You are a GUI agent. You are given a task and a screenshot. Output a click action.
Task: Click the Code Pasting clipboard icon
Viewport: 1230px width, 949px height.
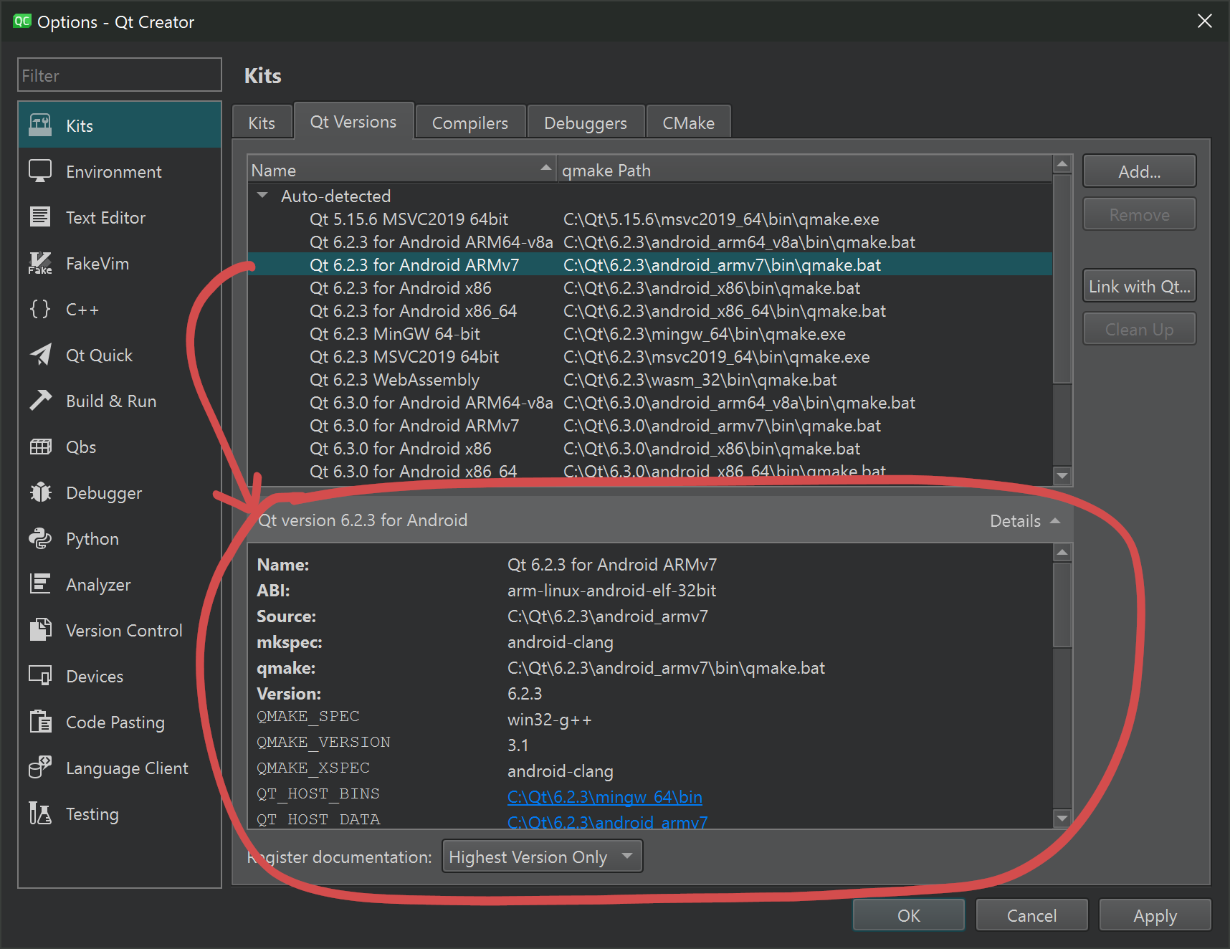(x=40, y=722)
